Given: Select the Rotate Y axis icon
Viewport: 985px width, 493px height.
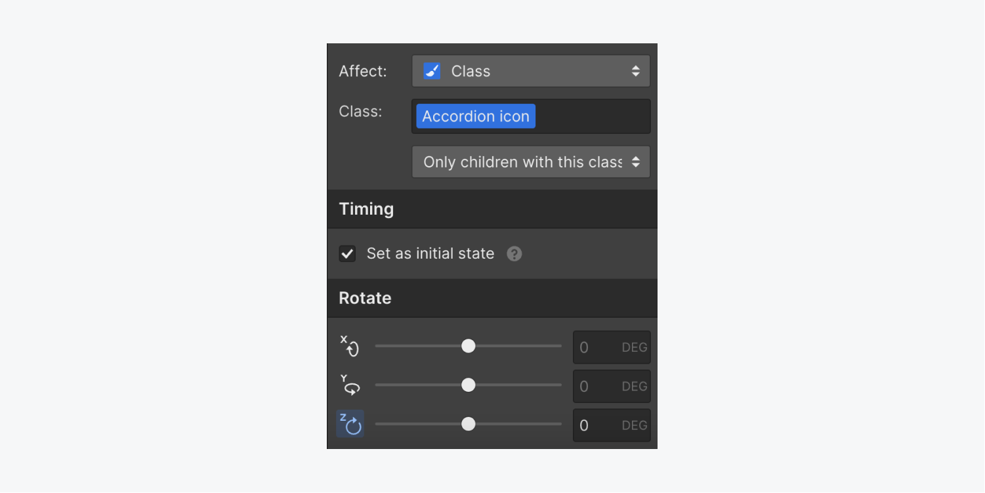Looking at the screenshot, I should point(350,385).
